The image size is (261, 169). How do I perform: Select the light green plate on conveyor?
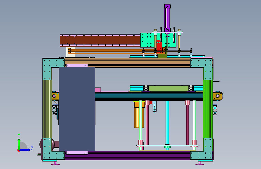(x=169, y=88)
